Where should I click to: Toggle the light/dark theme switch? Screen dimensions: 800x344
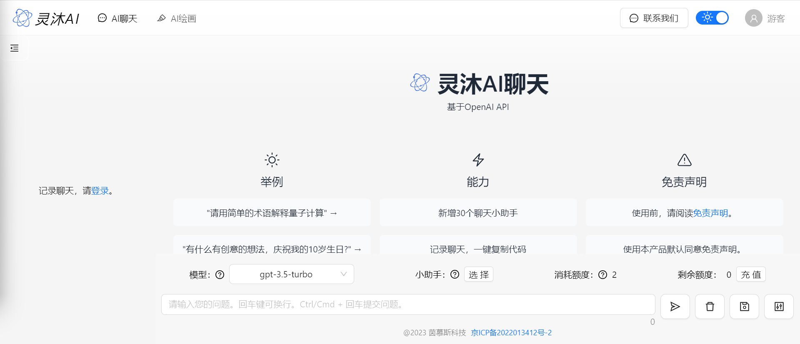[712, 17]
